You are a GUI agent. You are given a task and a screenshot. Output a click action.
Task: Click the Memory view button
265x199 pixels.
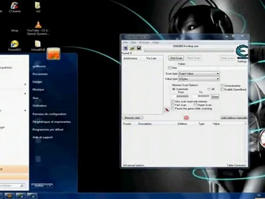click(x=132, y=118)
